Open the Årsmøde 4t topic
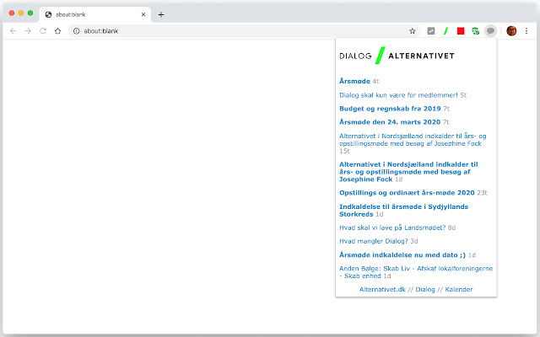This screenshot has width=540, height=337. tap(354, 81)
